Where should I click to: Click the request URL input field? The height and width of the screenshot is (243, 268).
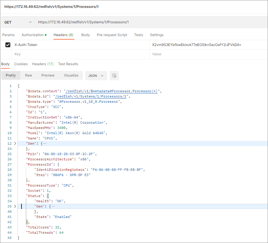(151, 22)
